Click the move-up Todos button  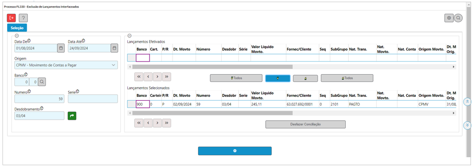pyautogui.click(x=347, y=78)
